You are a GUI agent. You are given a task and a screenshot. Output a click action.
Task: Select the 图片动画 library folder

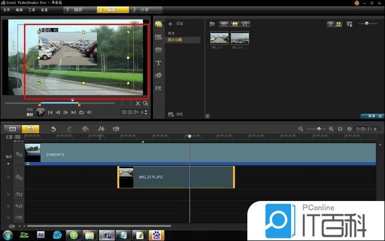point(175,40)
